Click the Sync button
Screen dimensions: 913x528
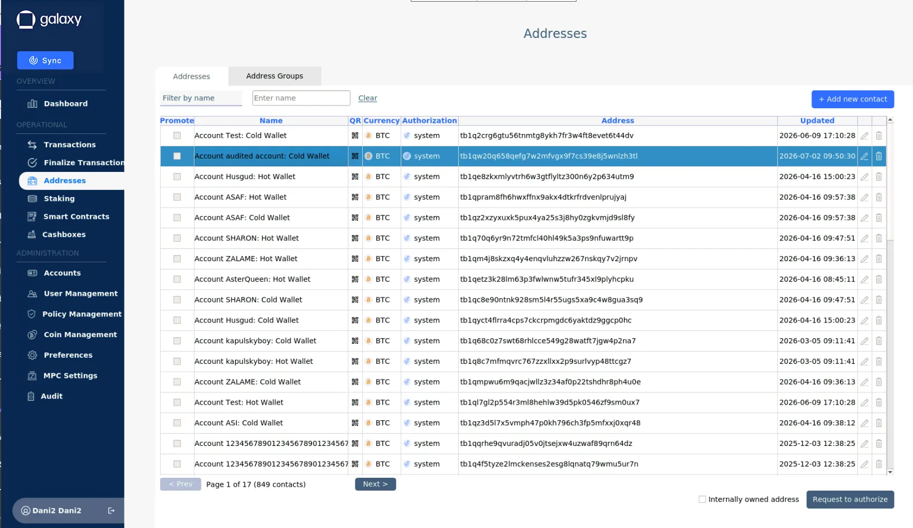(45, 60)
